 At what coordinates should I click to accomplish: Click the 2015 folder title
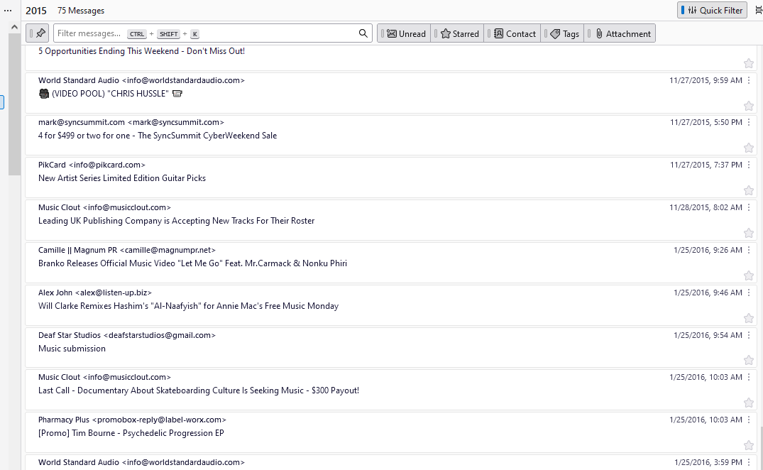[36, 10]
